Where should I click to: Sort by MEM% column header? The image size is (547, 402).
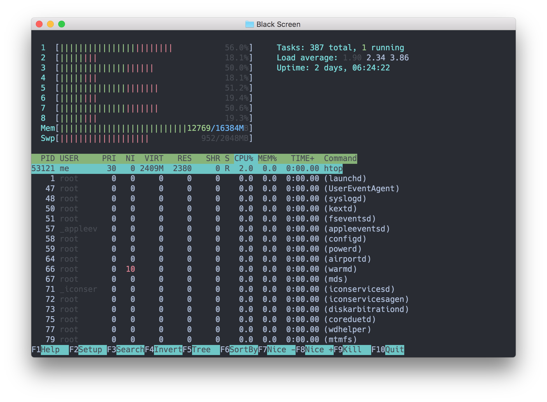coord(267,159)
